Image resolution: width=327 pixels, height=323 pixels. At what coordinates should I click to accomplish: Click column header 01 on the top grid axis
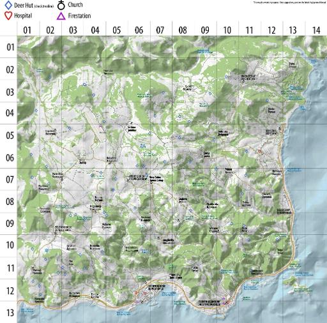click(x=27, y=30)
